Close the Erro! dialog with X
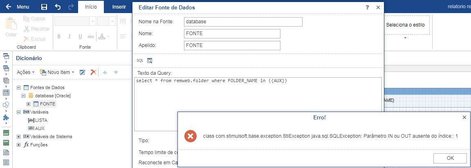The height and width of the screenshot is (168, 471). (464, 117)
